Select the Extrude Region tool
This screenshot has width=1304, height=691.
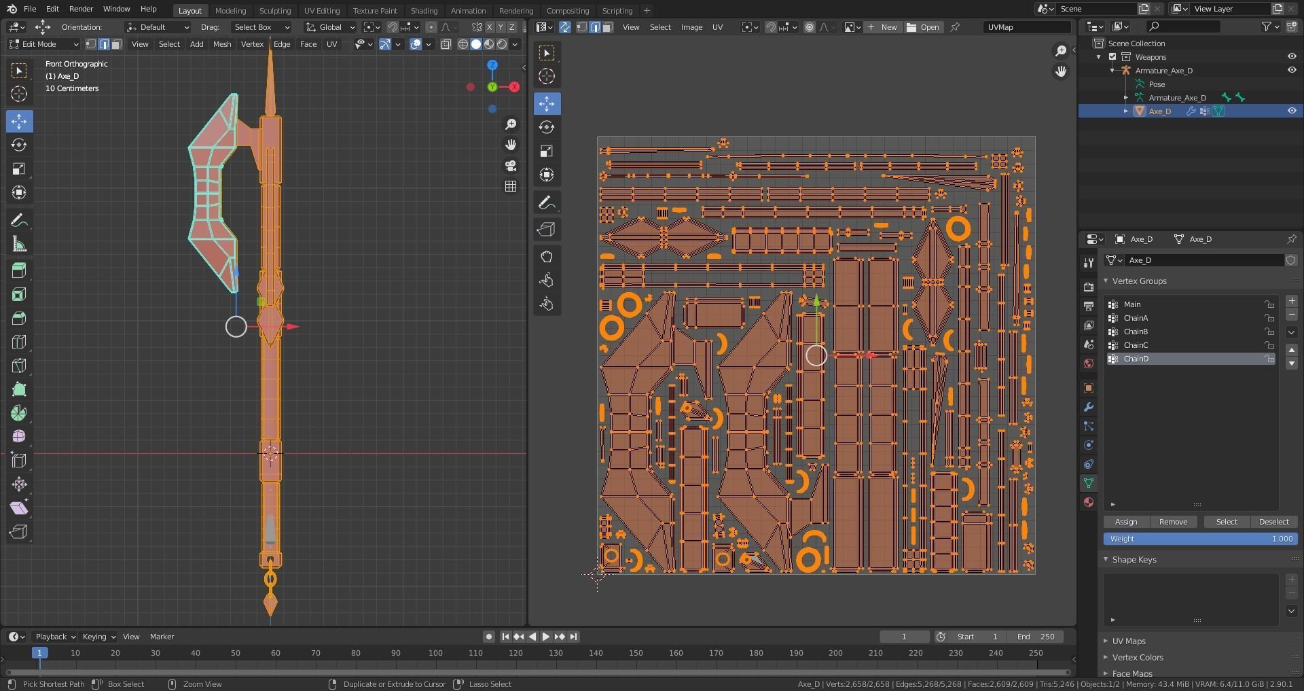point(19,270)
